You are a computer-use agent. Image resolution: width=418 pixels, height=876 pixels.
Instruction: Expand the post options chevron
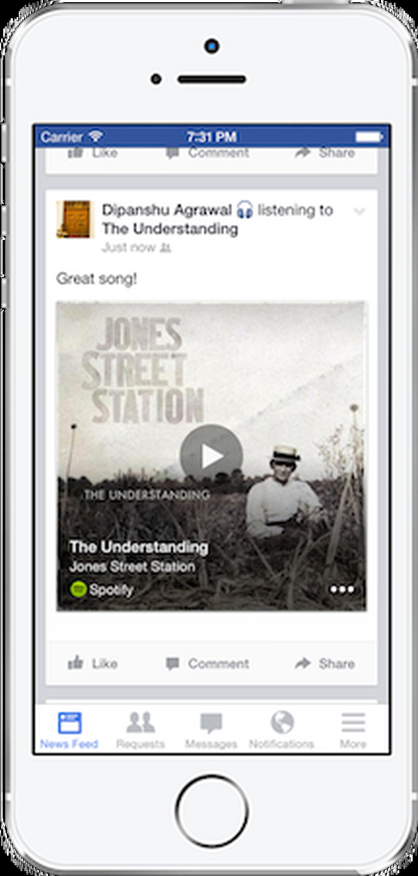[360, 211]
